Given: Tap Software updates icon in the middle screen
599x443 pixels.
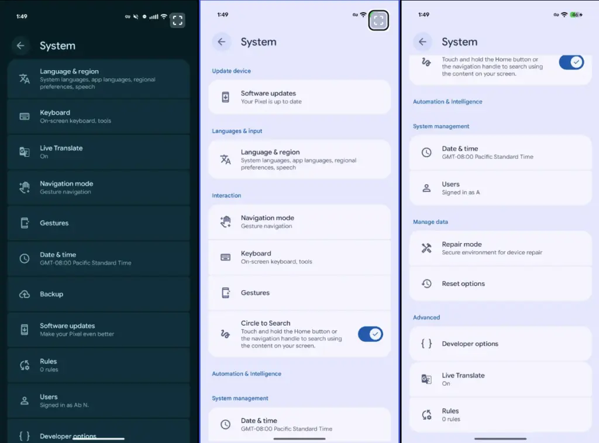Looking at the screenshot, I should (x=225, y=97).
